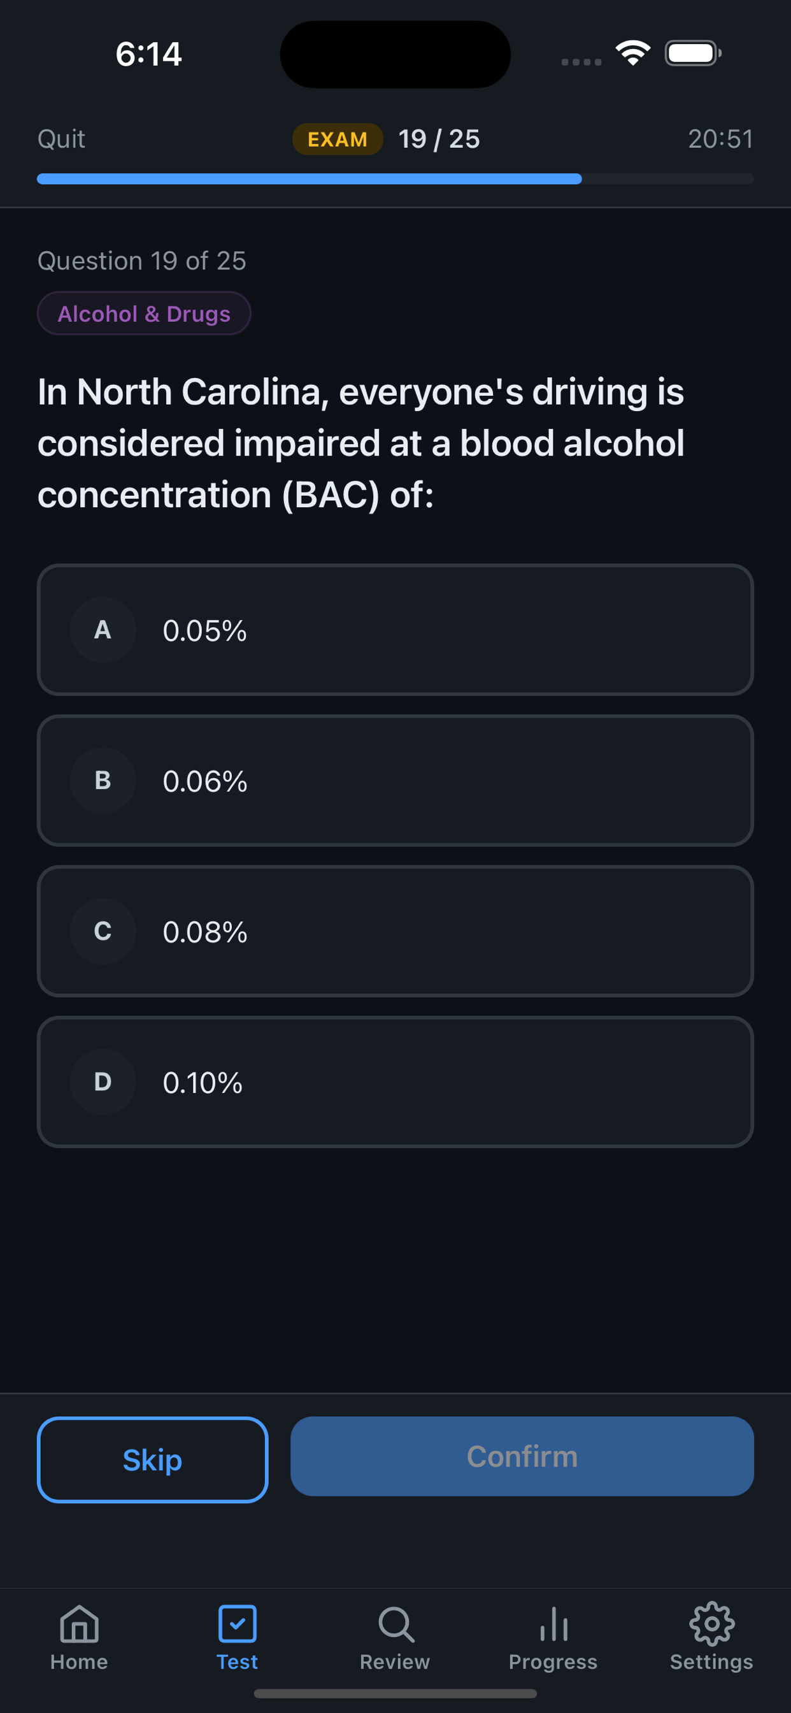Open the Review magnifier icon
Viewport: 791px width, 1713px height.
396,1624
